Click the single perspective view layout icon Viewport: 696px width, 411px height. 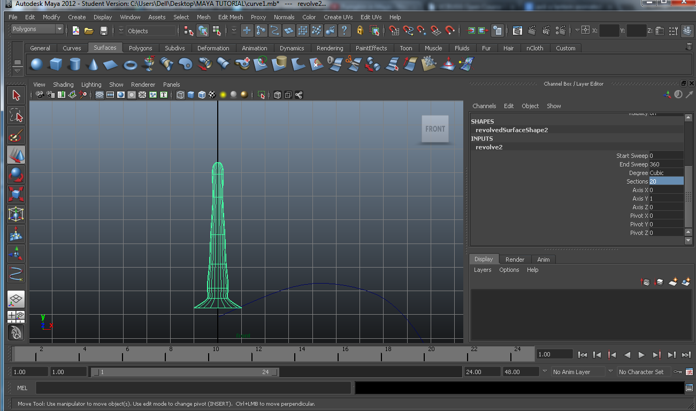(16, 299)
